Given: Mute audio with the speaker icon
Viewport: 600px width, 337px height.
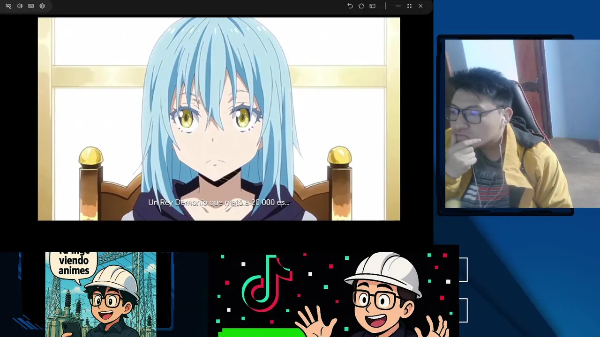Looking at the screenshot, I should click(x=20, y=6).
